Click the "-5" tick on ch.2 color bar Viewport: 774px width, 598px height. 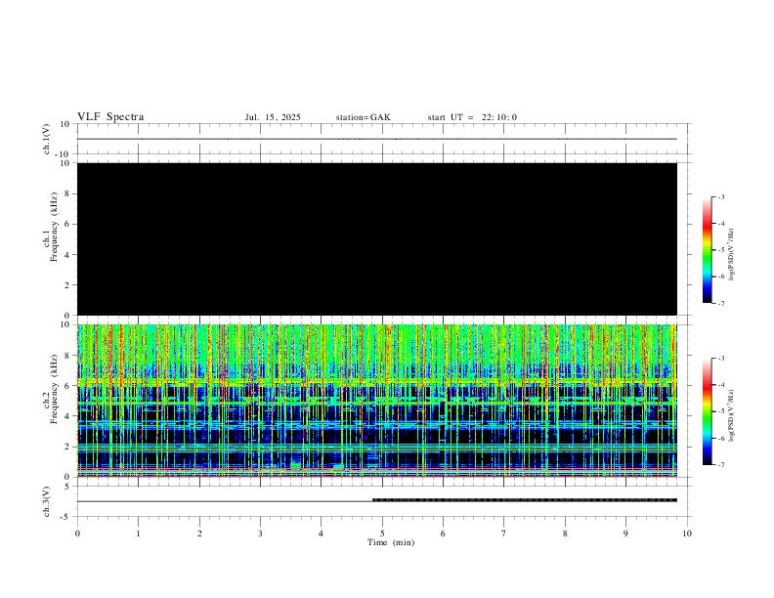coord(720,411)
